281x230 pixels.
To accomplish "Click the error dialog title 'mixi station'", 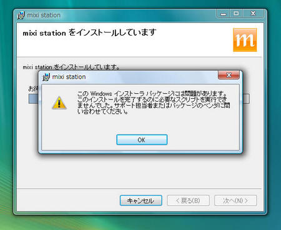I will click(x=69, y=77).
